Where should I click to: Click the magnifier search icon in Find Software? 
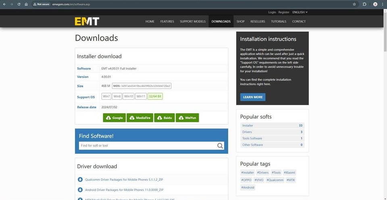[220, 146]
